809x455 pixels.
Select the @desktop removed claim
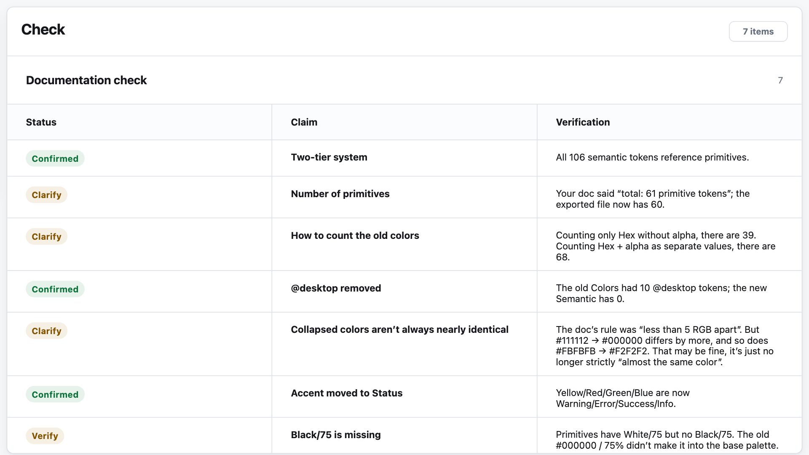pos(336,288)
